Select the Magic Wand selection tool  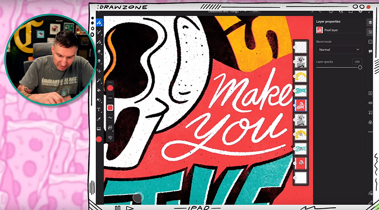tap(99, 81)
